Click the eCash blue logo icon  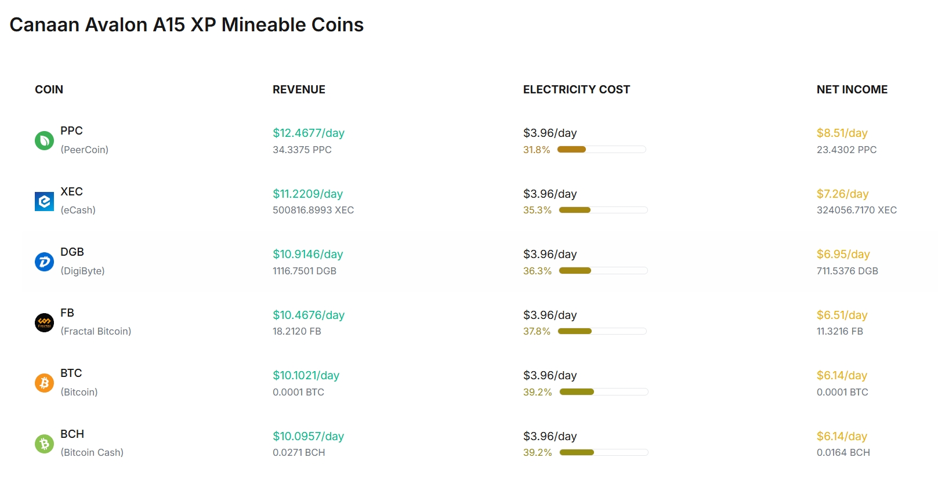(44, 201)
